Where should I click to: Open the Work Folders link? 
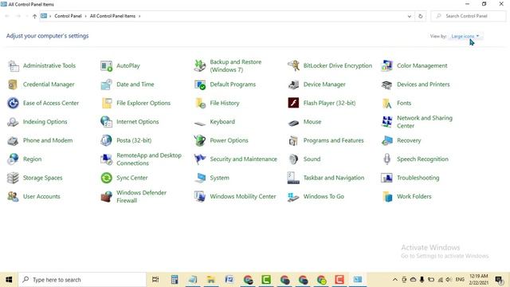click(414, 197)
